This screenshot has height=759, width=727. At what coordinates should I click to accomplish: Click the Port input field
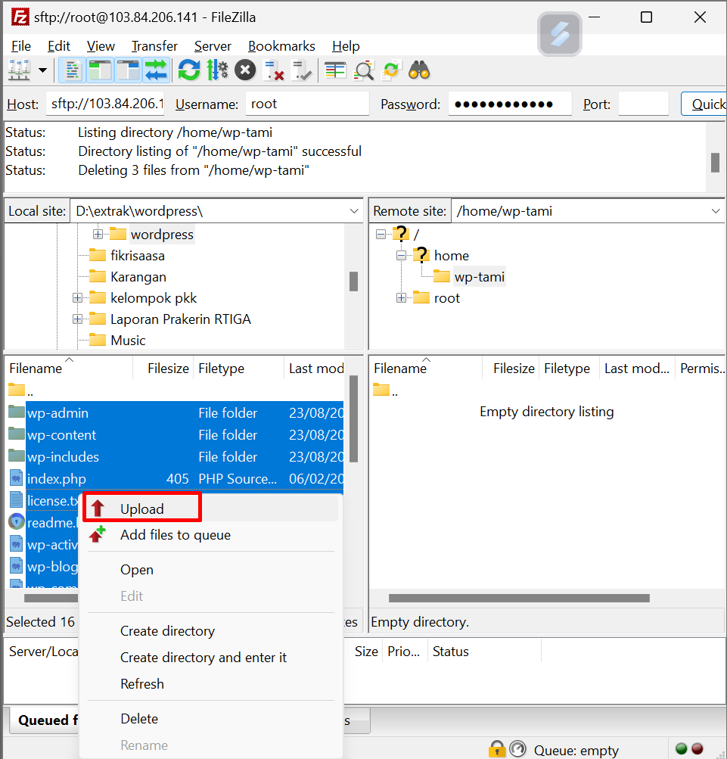click(x=644, y=104)
